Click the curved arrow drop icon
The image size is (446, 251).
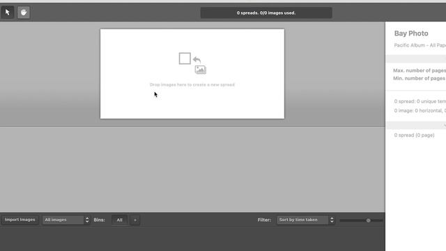(197, 59)
